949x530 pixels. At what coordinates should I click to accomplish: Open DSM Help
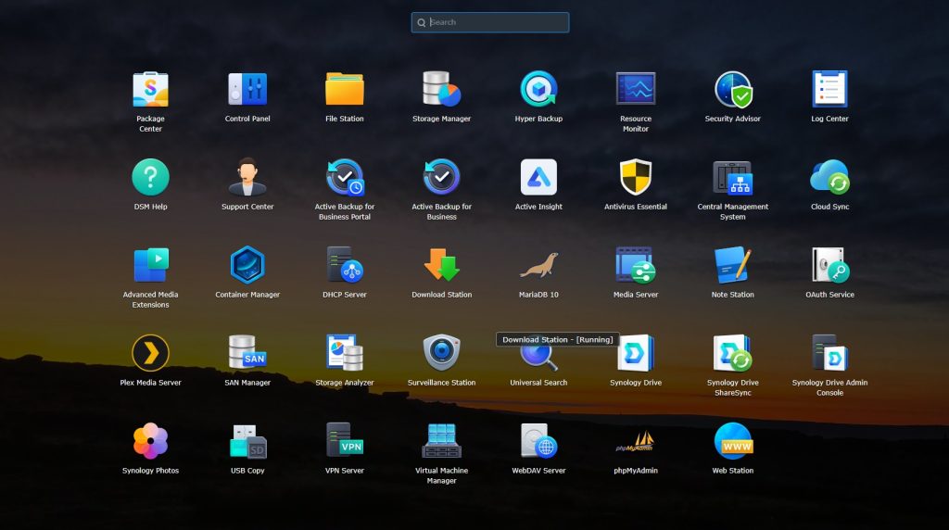[150, 177]
